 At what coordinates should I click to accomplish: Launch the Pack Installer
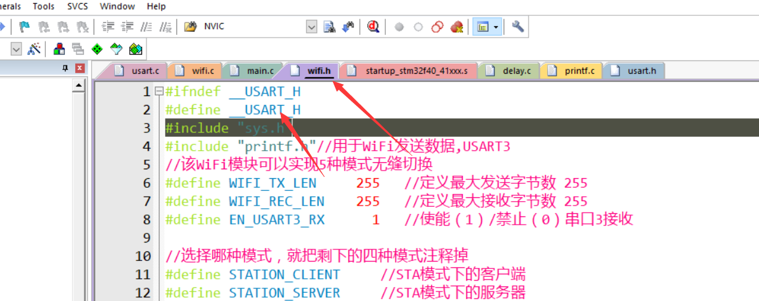[x=136, y=48]
